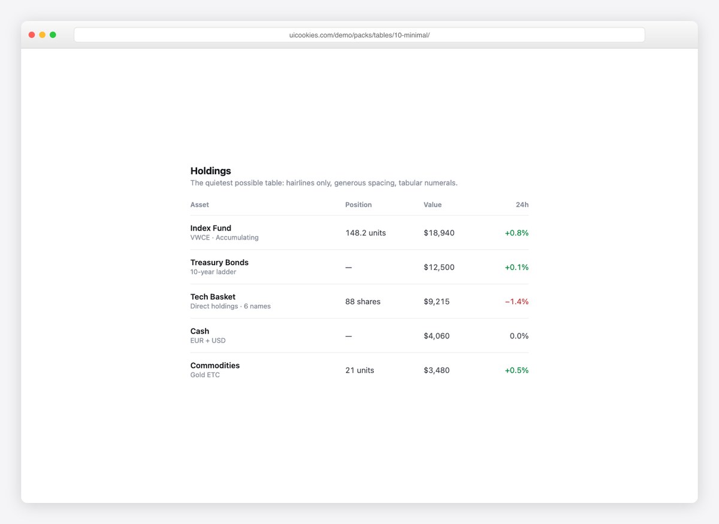Select the Treasury Bonds asset name

coord(219,262)
